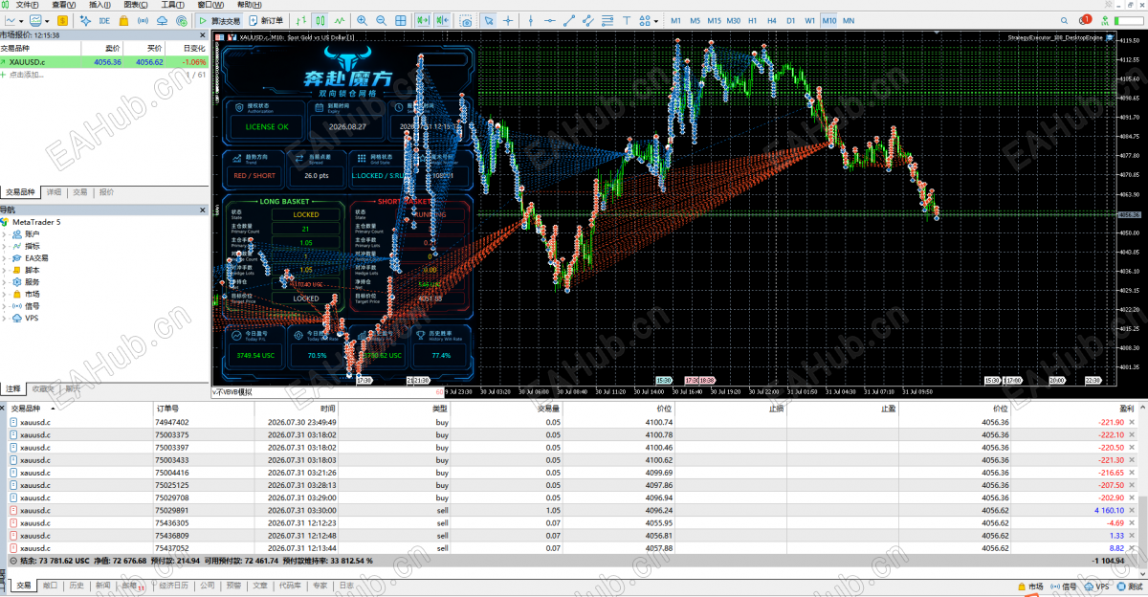Select the H1 timeframe

(x=753, y=20)
